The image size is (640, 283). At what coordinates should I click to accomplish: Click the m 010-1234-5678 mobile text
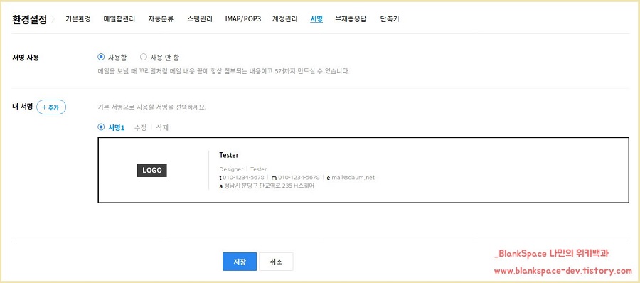pos(296,178)
